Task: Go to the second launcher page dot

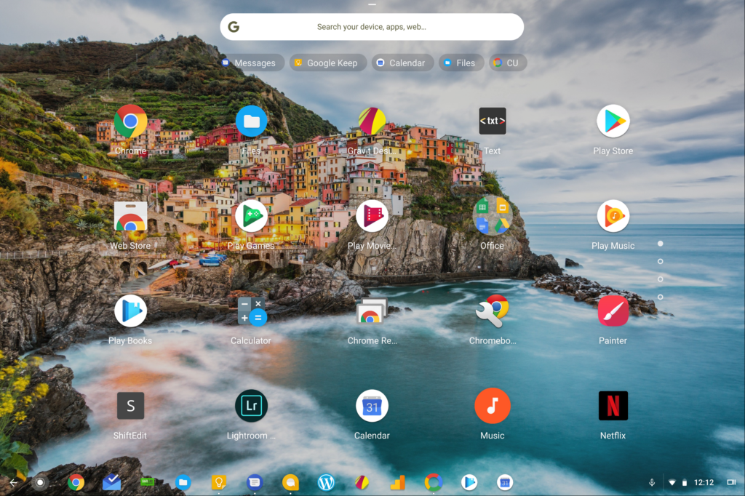Action: (x=660, y=261)
